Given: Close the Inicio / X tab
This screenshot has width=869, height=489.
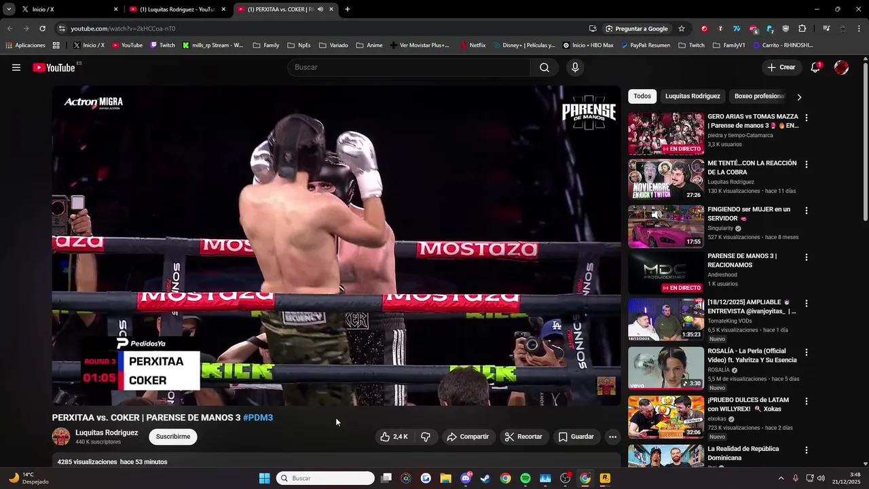Looking at the screenshot, I should [x=115, y=10].
